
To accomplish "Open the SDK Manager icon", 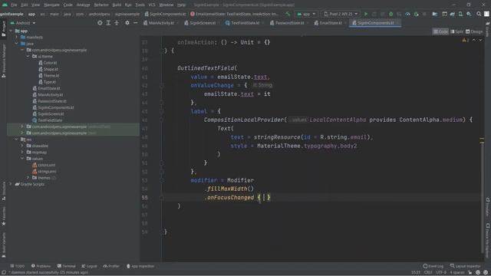I will pyautogui.click(x=469, y=14).
